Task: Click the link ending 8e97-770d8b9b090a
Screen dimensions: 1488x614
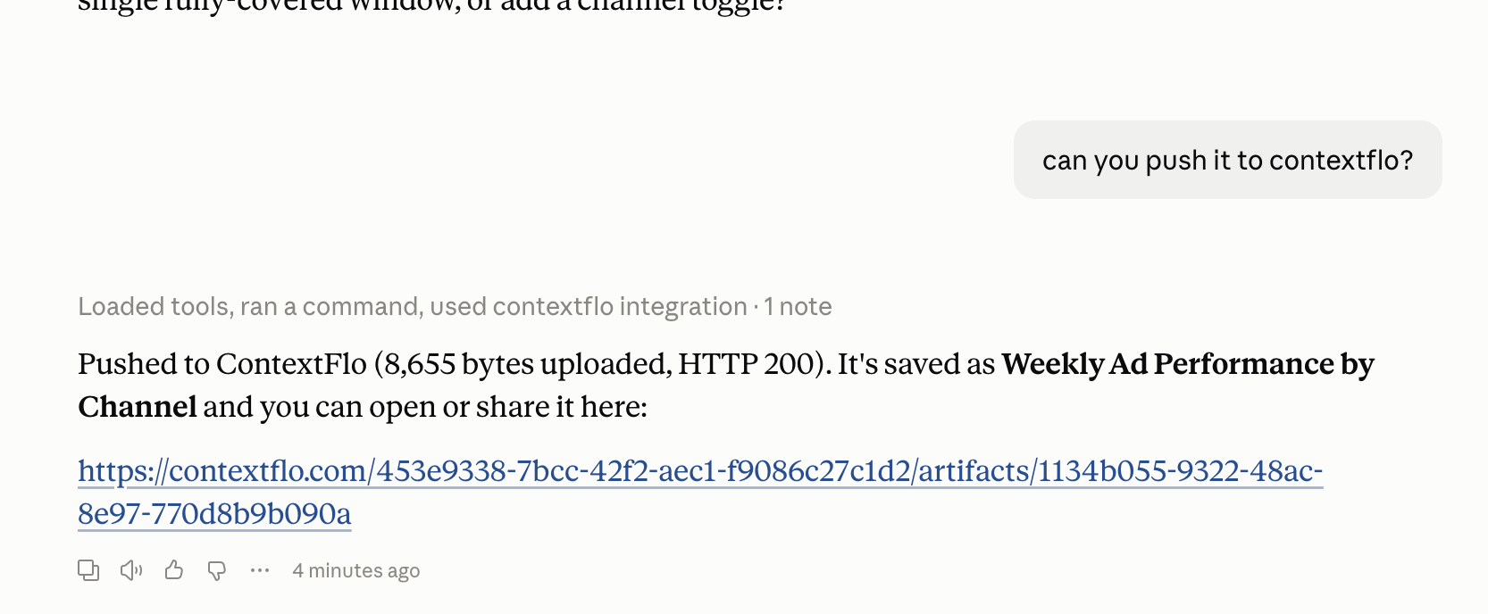Action: (x=214, y=514)
